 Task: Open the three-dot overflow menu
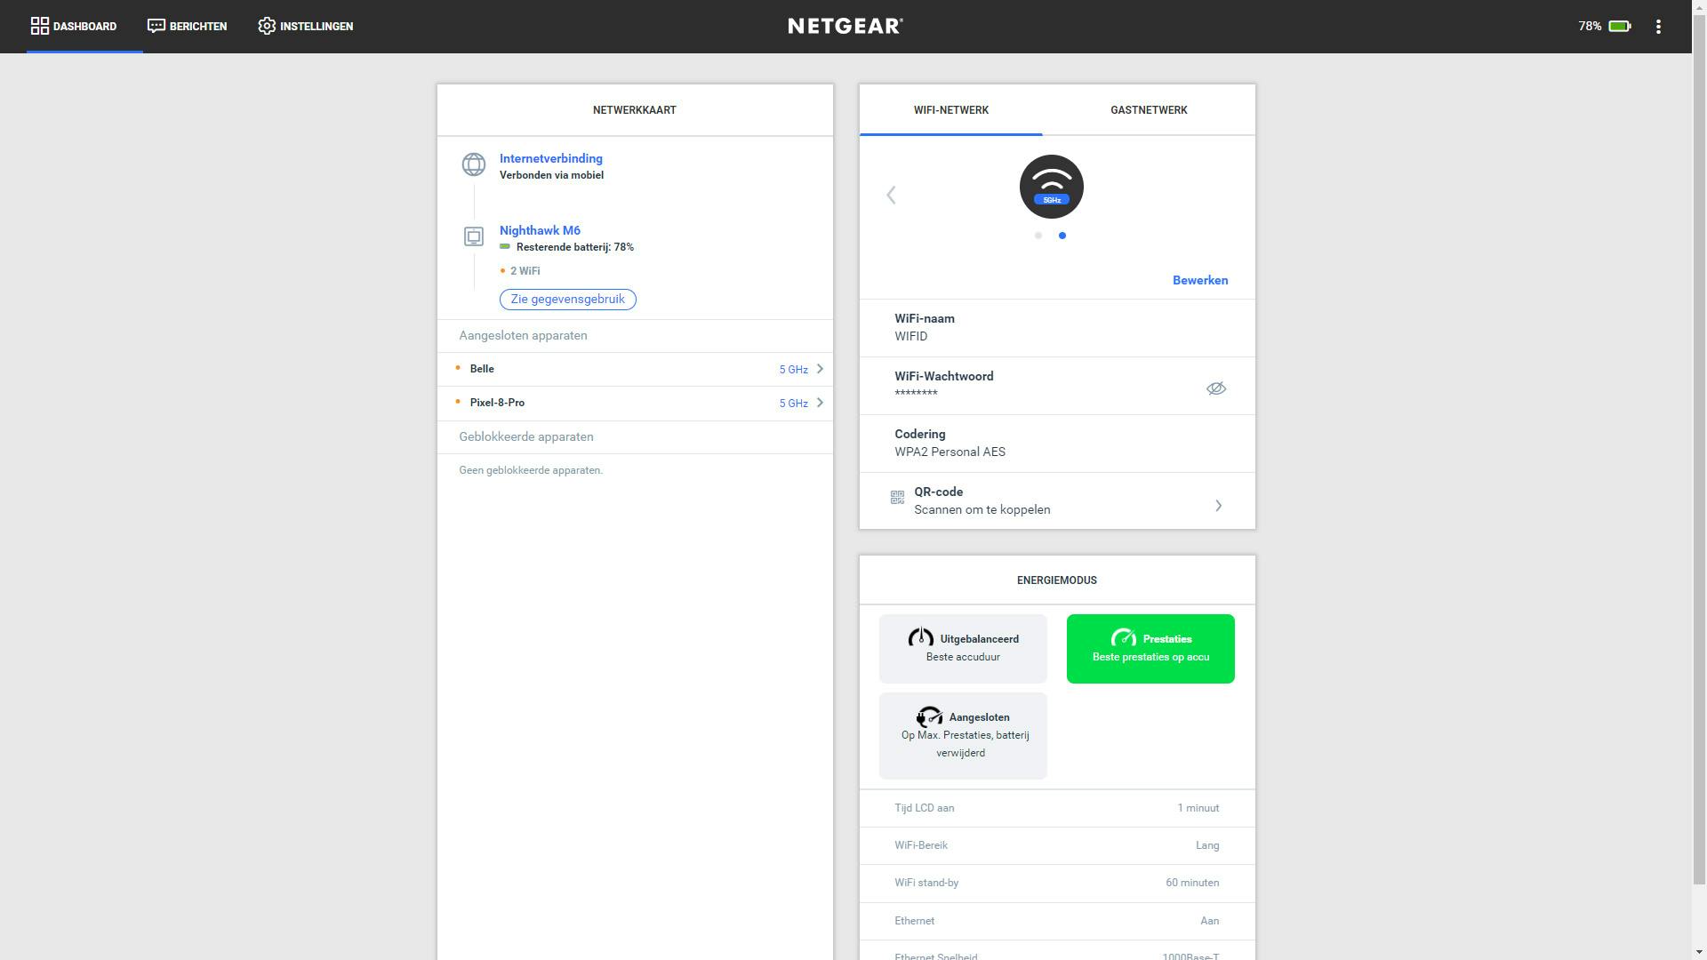pos(1658,27)
